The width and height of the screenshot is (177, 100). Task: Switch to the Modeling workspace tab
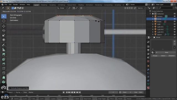44,5
